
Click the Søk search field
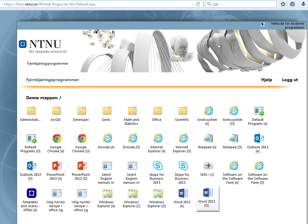pos(241,4)
